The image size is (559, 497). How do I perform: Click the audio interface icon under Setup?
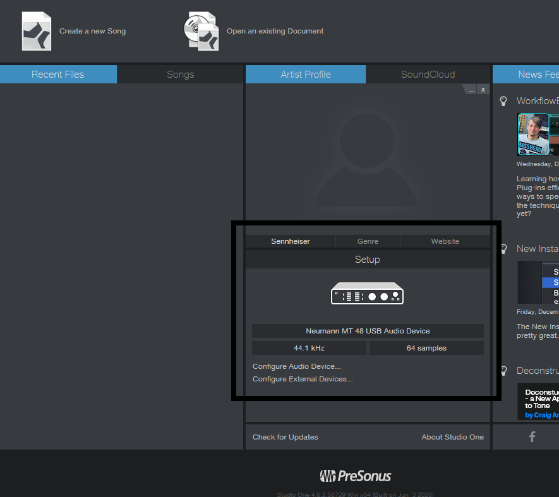(367, 293)
